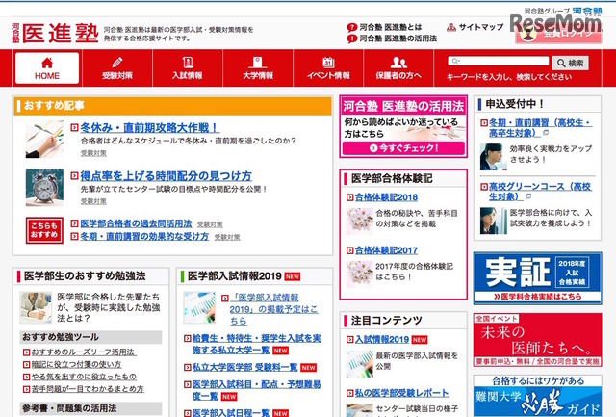Viewport: 616px width, 417px height.
Task: Click the 検索 search button
Action: pyautogui.click(x=571, y=63)
